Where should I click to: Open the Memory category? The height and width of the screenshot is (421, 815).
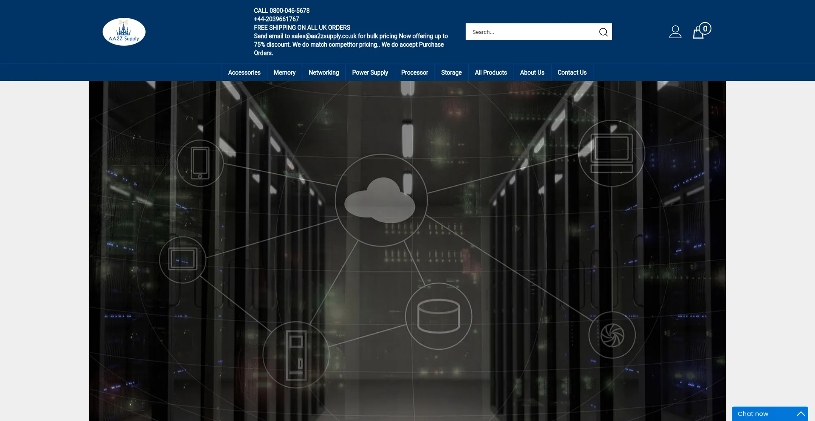(284, 72)
